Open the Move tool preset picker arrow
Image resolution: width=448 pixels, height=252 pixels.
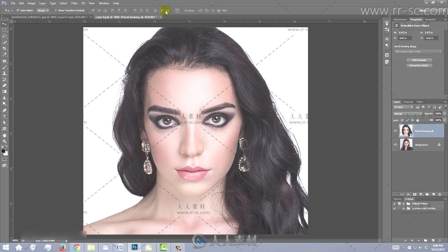pyautogui.click(x=12, y=10)
